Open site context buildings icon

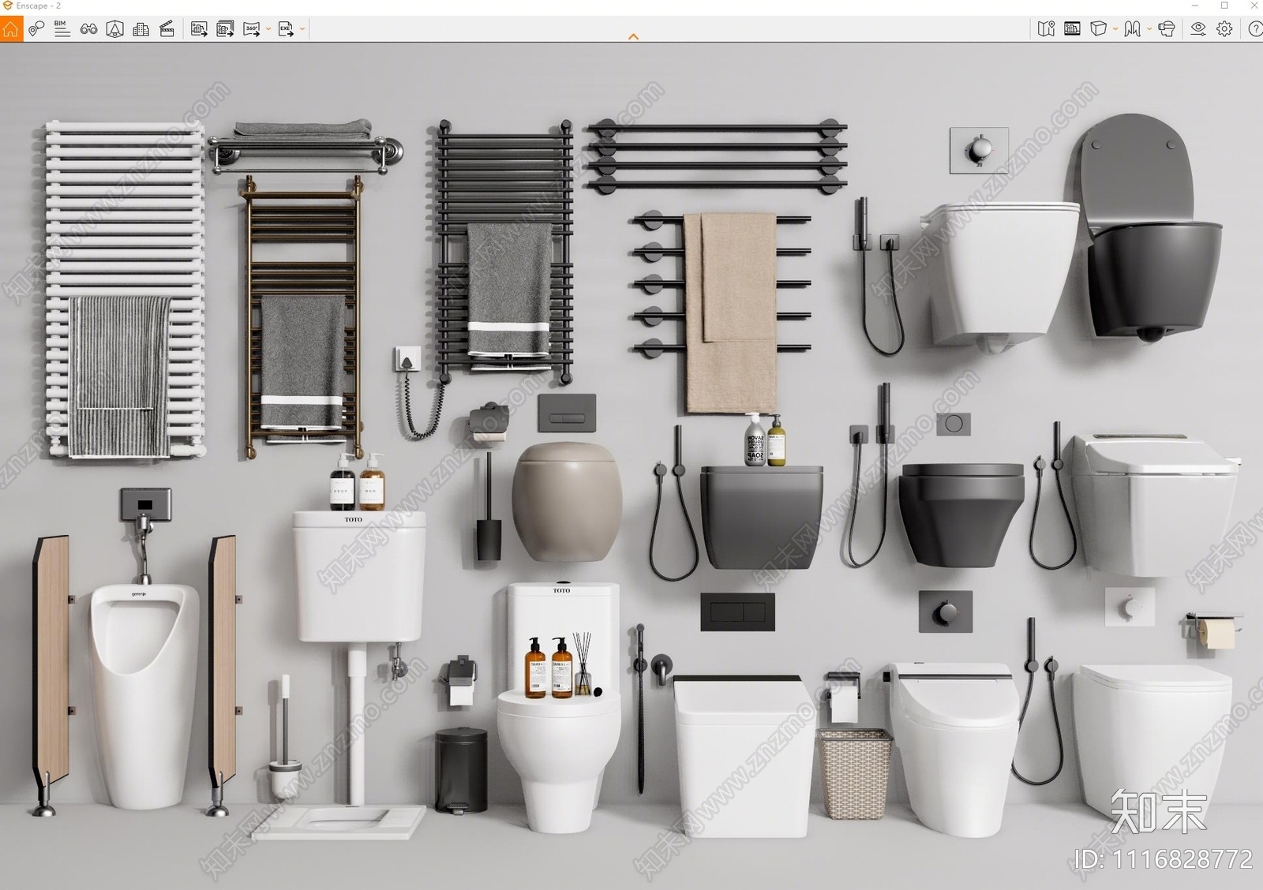tap(141, 29)
